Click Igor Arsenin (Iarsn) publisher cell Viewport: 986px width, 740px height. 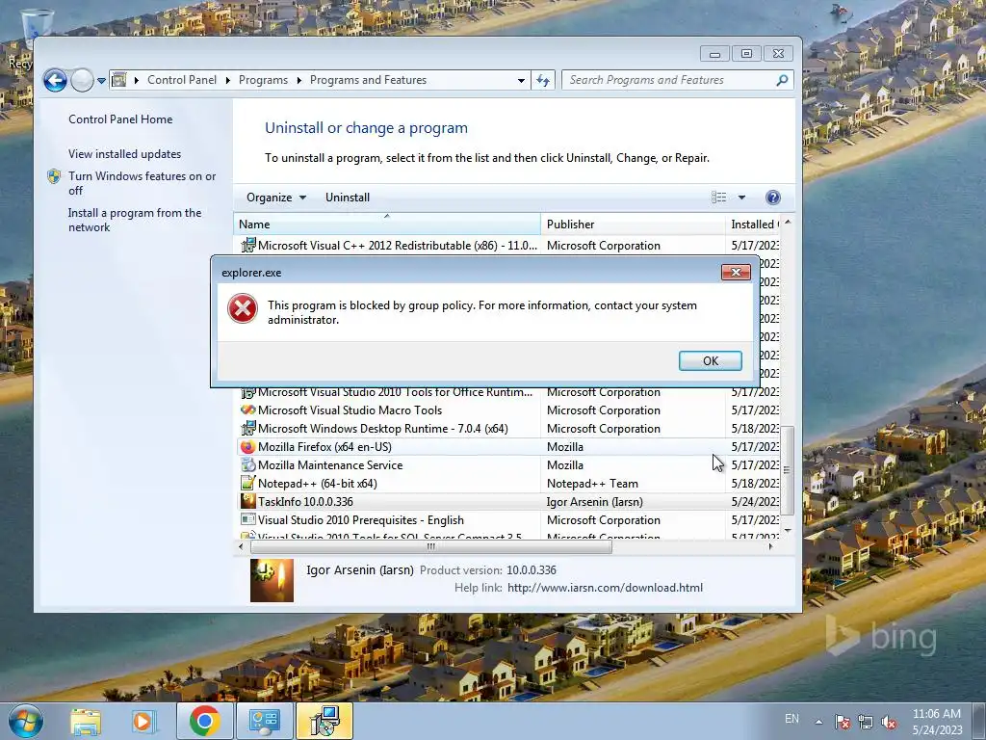coord(595,501)
